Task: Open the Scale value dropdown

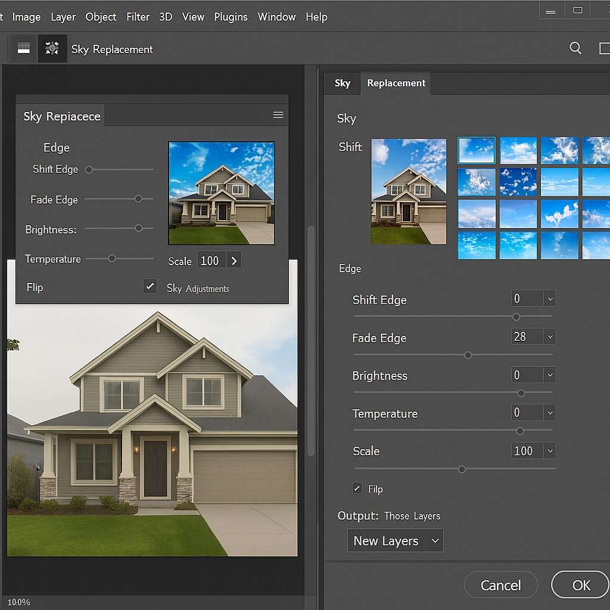Action: click(549, 451)
